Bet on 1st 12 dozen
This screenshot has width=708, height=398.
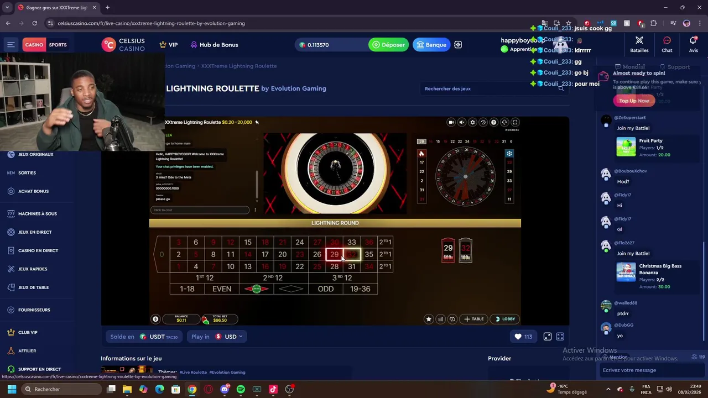(204, 277)
